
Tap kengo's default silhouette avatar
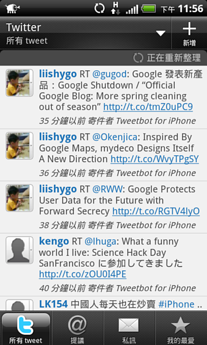pyautogui.click(x=20, y=250)
